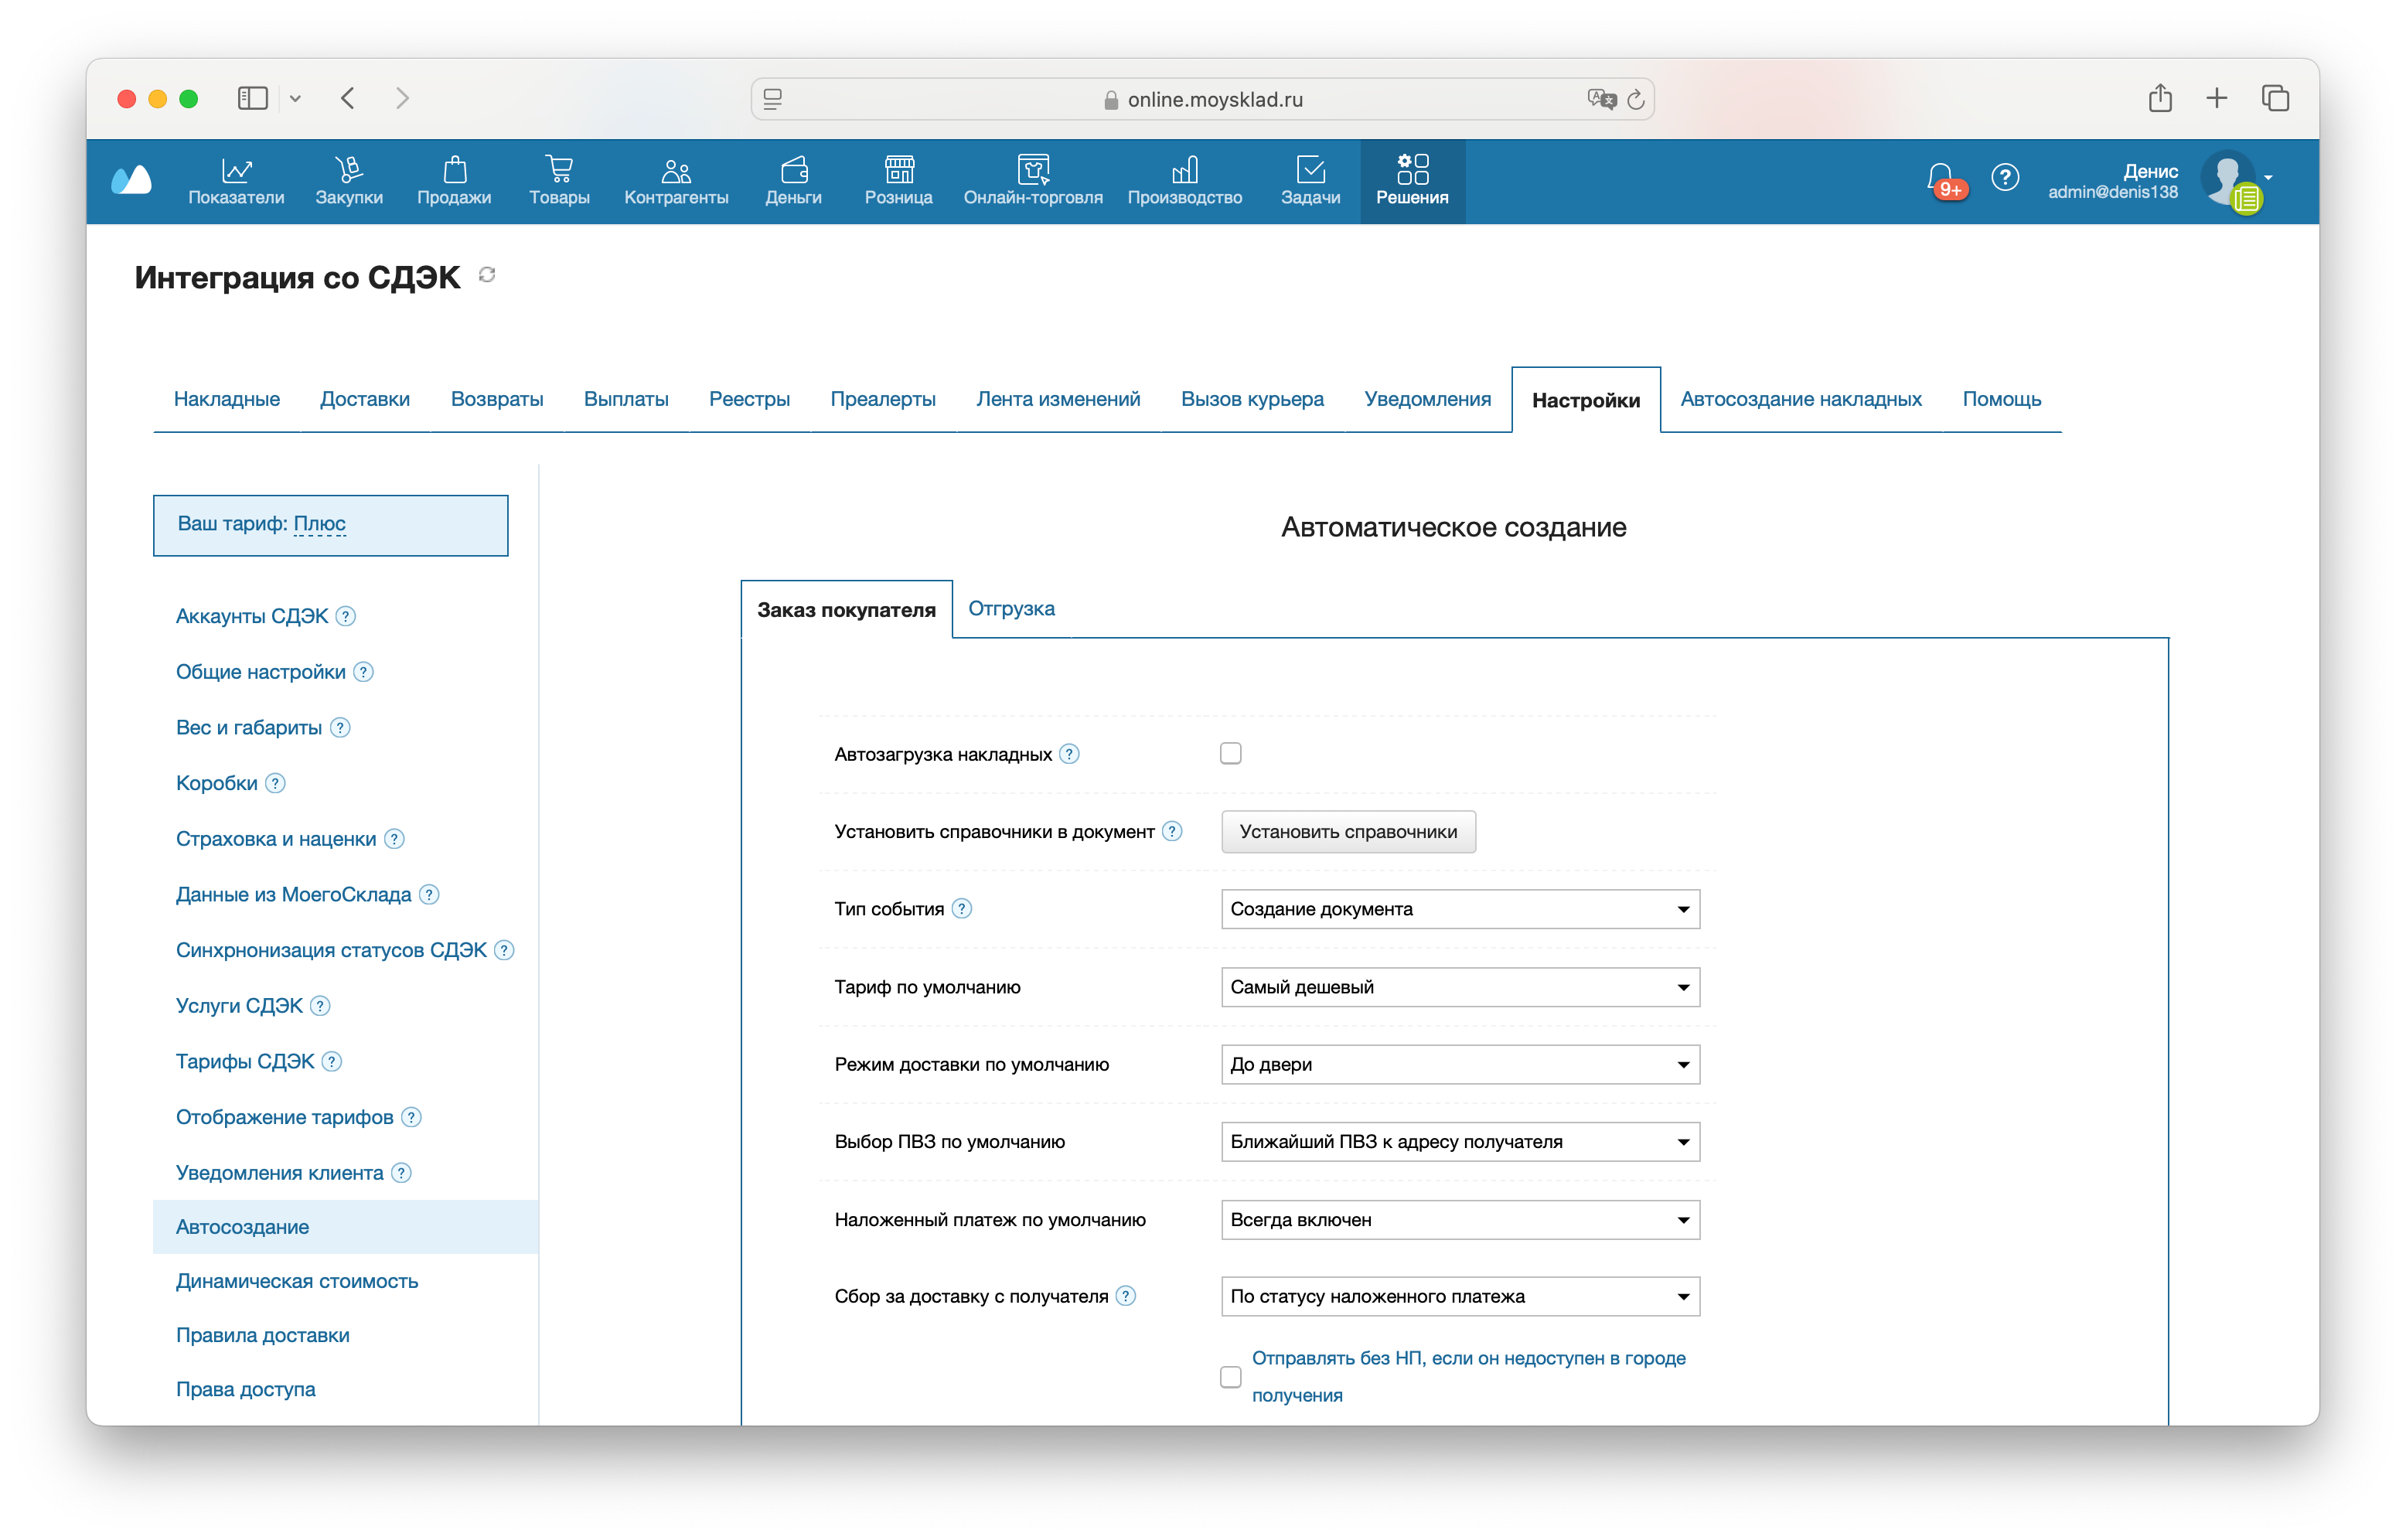Switch to the Отгрузка tab
Viewport: 2406px width, 1540px height.
(x=1011, y=608)
